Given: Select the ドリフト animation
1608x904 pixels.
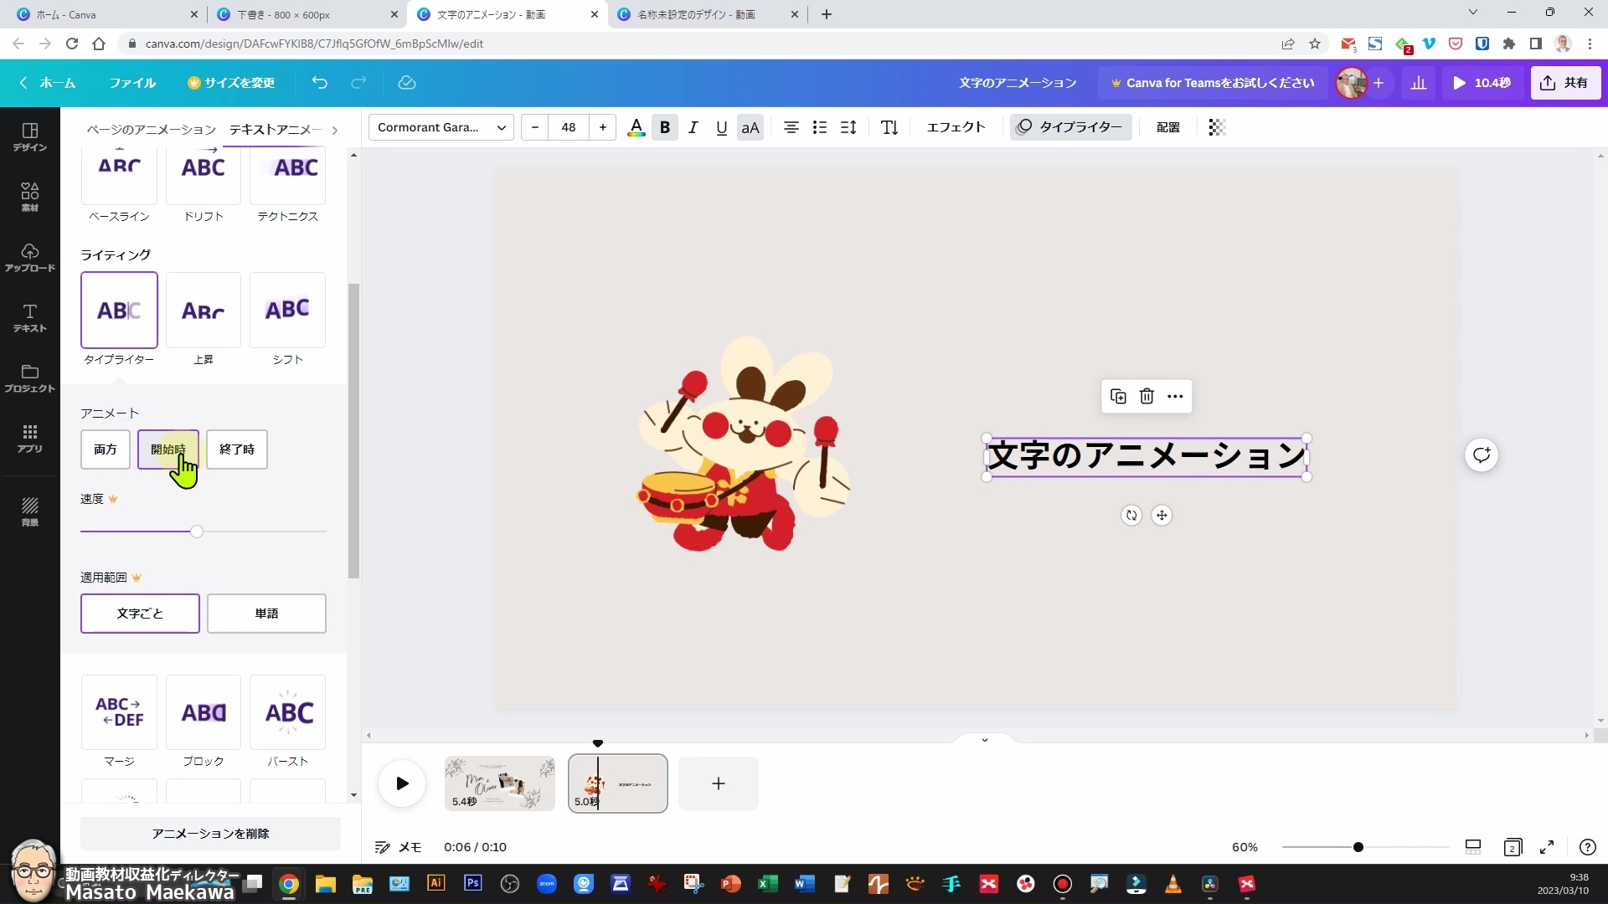Looking at the screenshot, I should click(204, 186).
